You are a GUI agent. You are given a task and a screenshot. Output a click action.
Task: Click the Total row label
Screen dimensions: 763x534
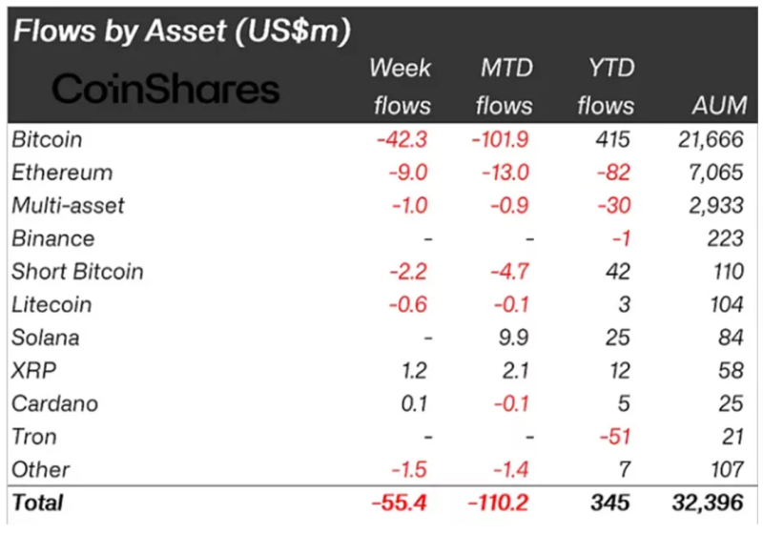pos(37,503)
